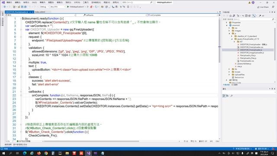277x156 pixels.
Task: Collapse the wwwroot folder node
Action: pyautogui.click(x=227, y=25)
